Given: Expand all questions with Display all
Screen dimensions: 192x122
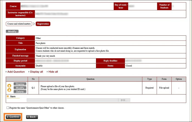Looking at the screenshot, I should (x=36, y=72).
